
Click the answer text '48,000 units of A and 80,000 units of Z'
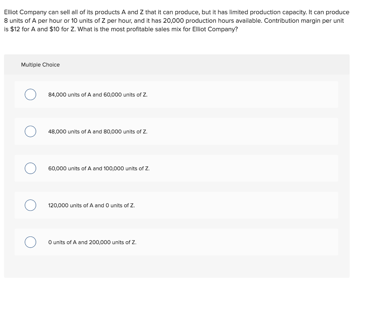98,131
